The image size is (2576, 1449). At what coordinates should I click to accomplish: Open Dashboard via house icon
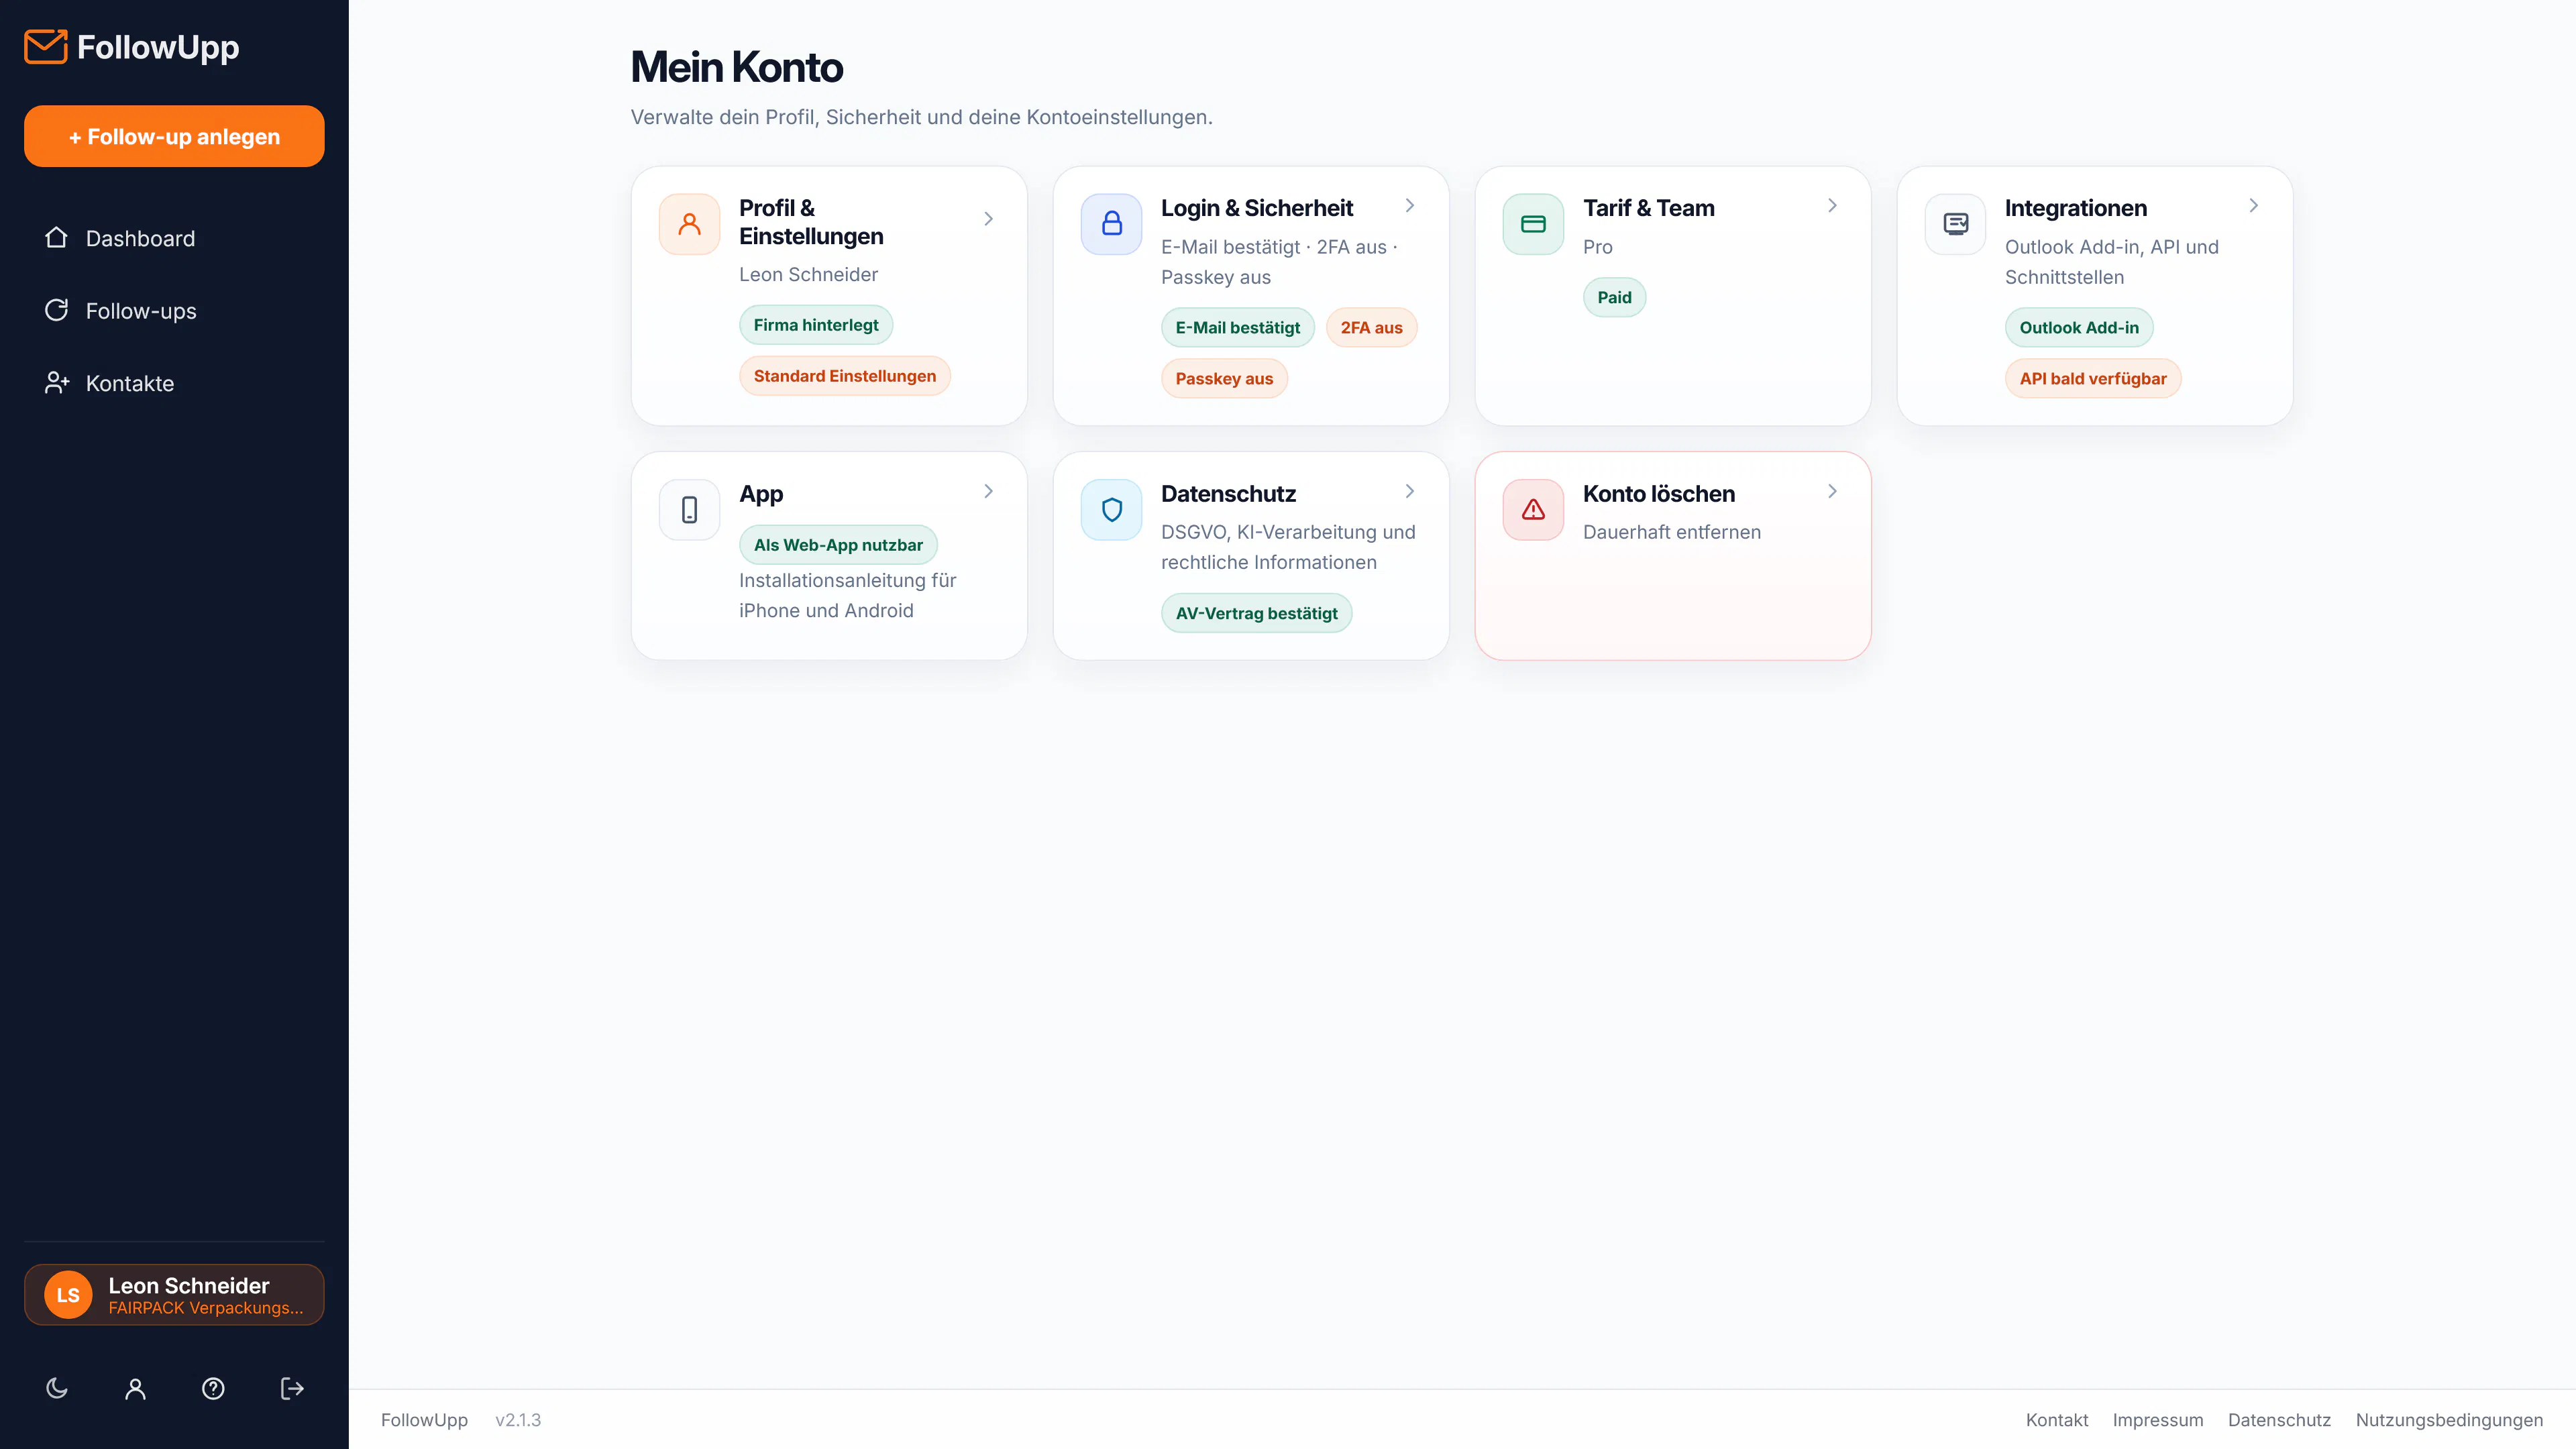(x=57, y=238)
